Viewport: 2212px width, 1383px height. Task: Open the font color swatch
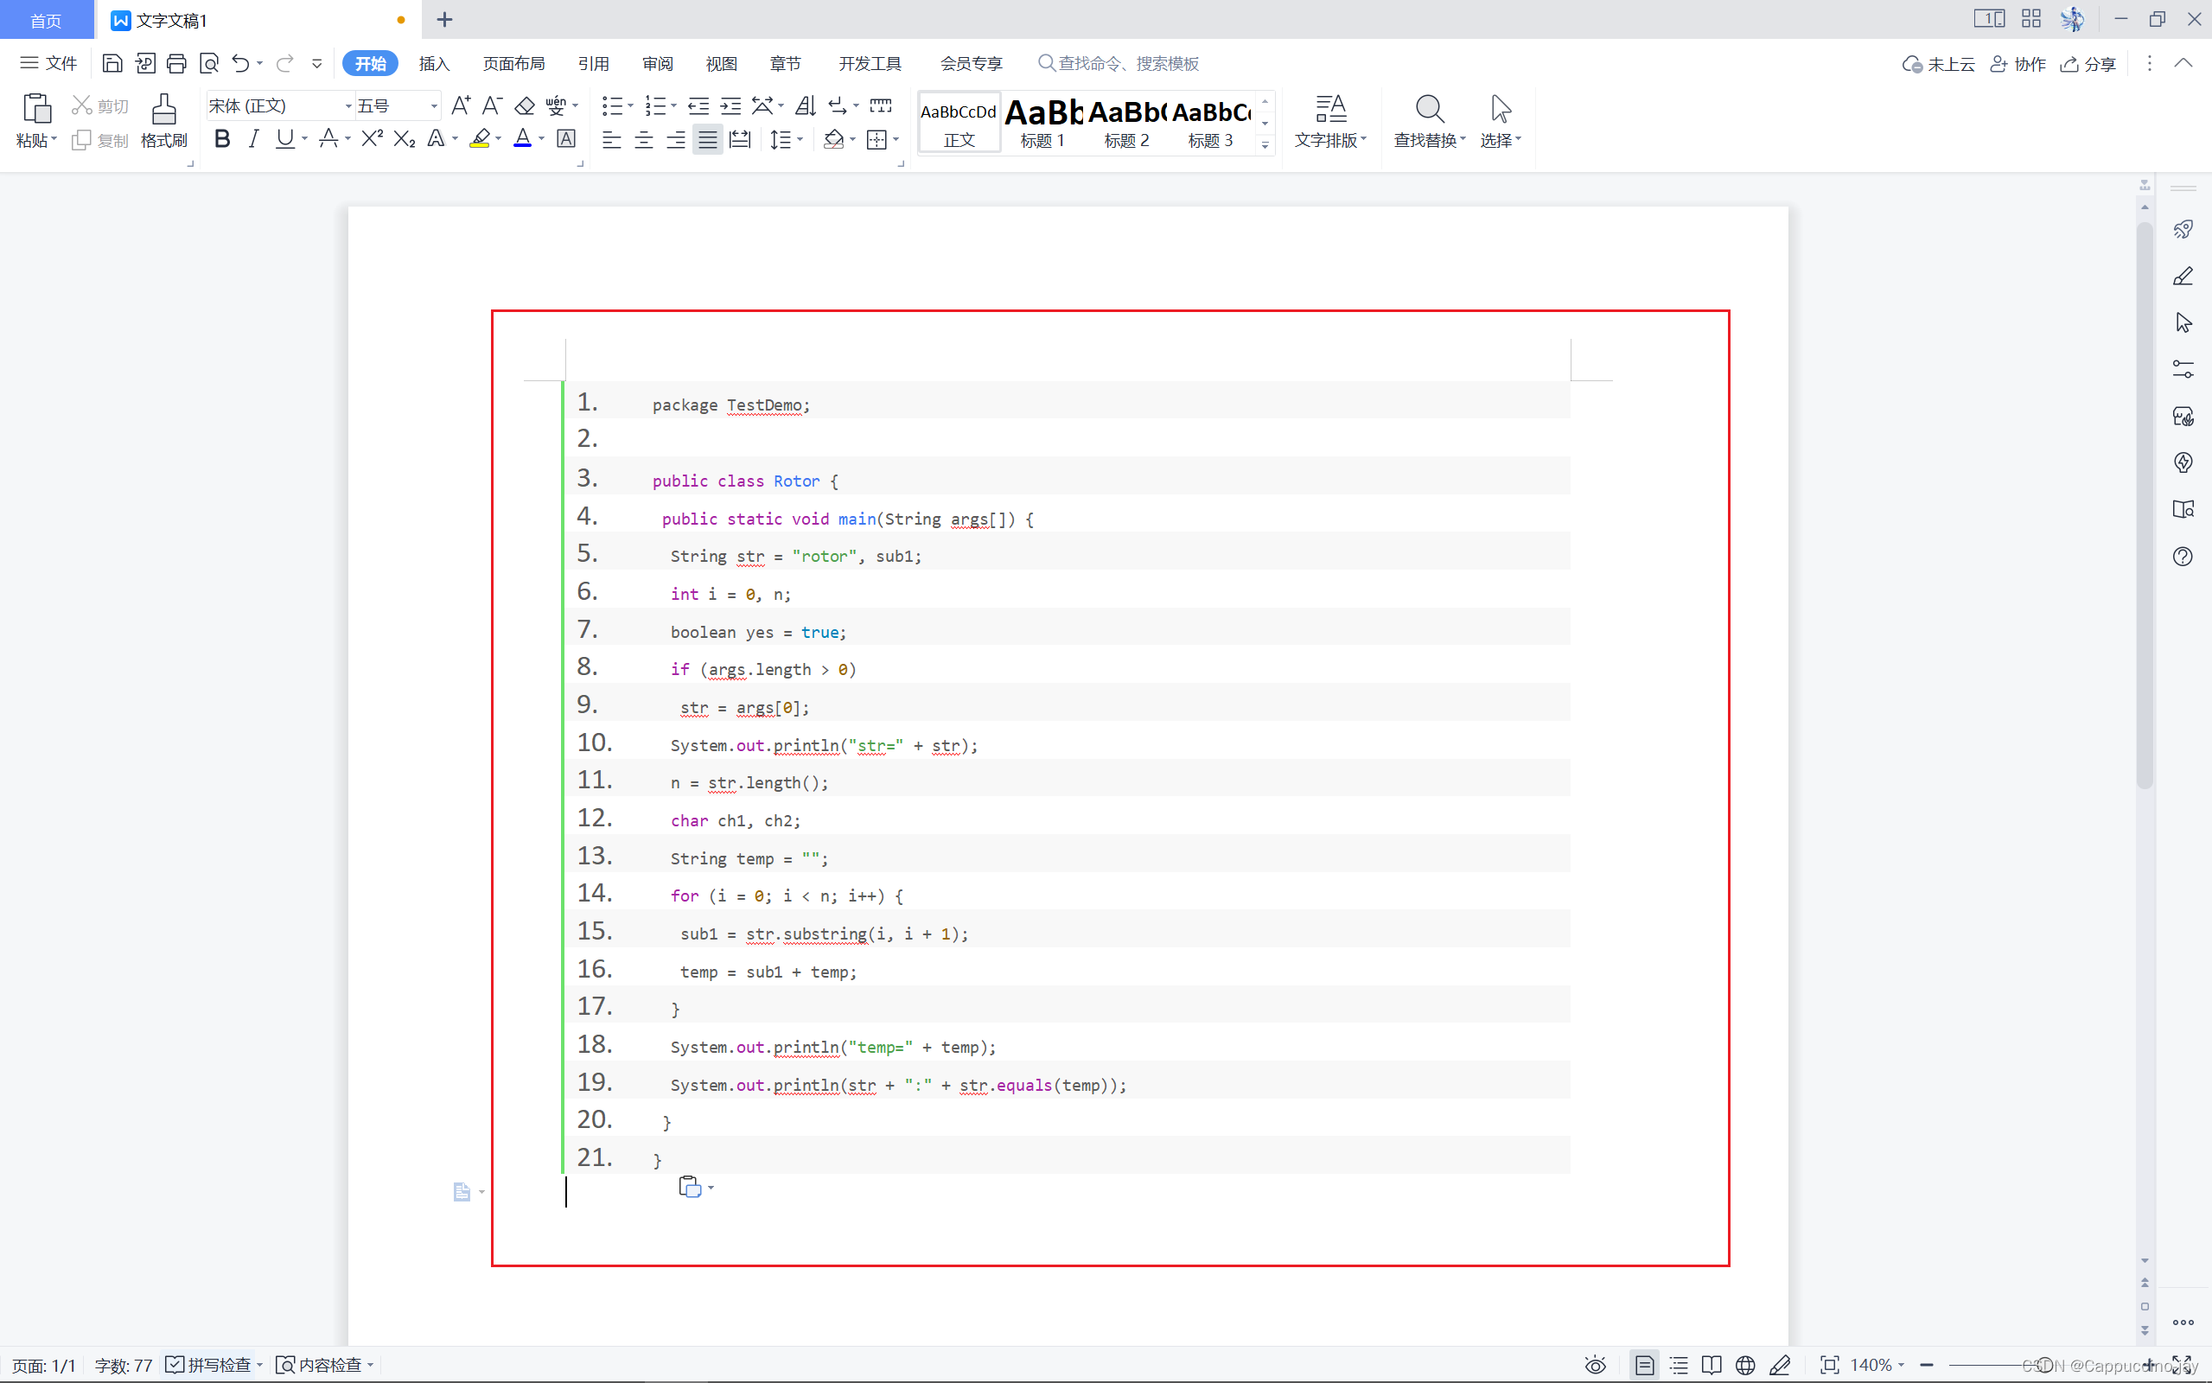point(522,139)
